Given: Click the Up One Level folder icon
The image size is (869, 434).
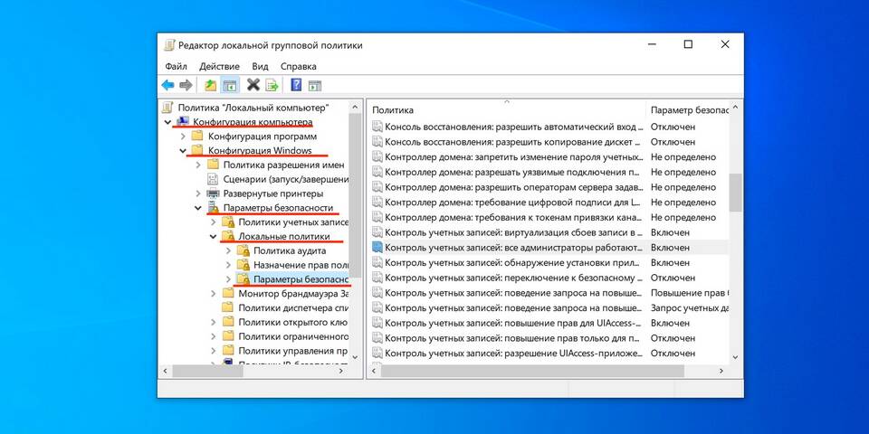Looking at the screenshot, I should 210,85.
